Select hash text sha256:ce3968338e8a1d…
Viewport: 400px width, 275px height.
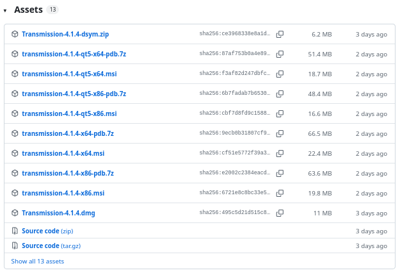(235, 33)
